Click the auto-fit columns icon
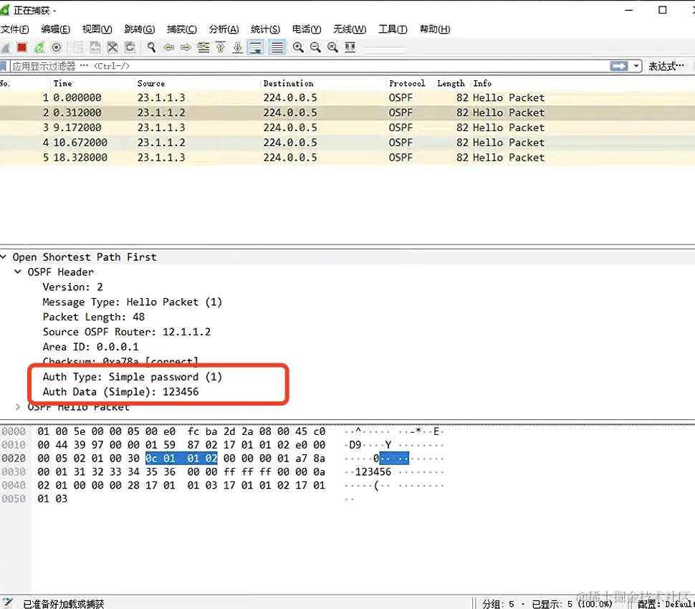Viewport: 695px width, 609px height. 350,47
